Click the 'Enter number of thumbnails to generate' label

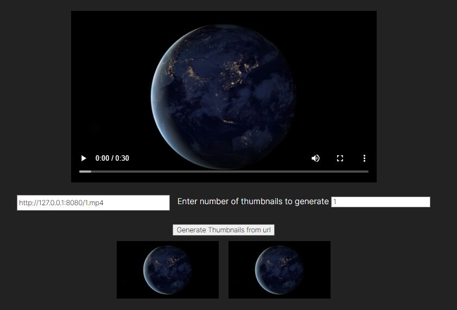point(253,201)
